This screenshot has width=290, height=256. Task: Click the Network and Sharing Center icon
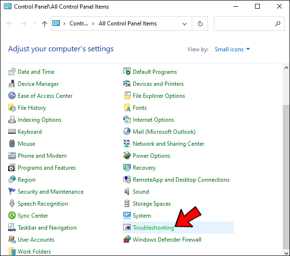coord(127,144)
